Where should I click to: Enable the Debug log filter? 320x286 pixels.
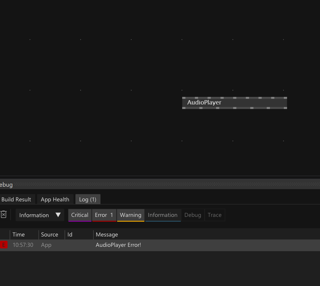pyautogui.click(x=192, y=215)
